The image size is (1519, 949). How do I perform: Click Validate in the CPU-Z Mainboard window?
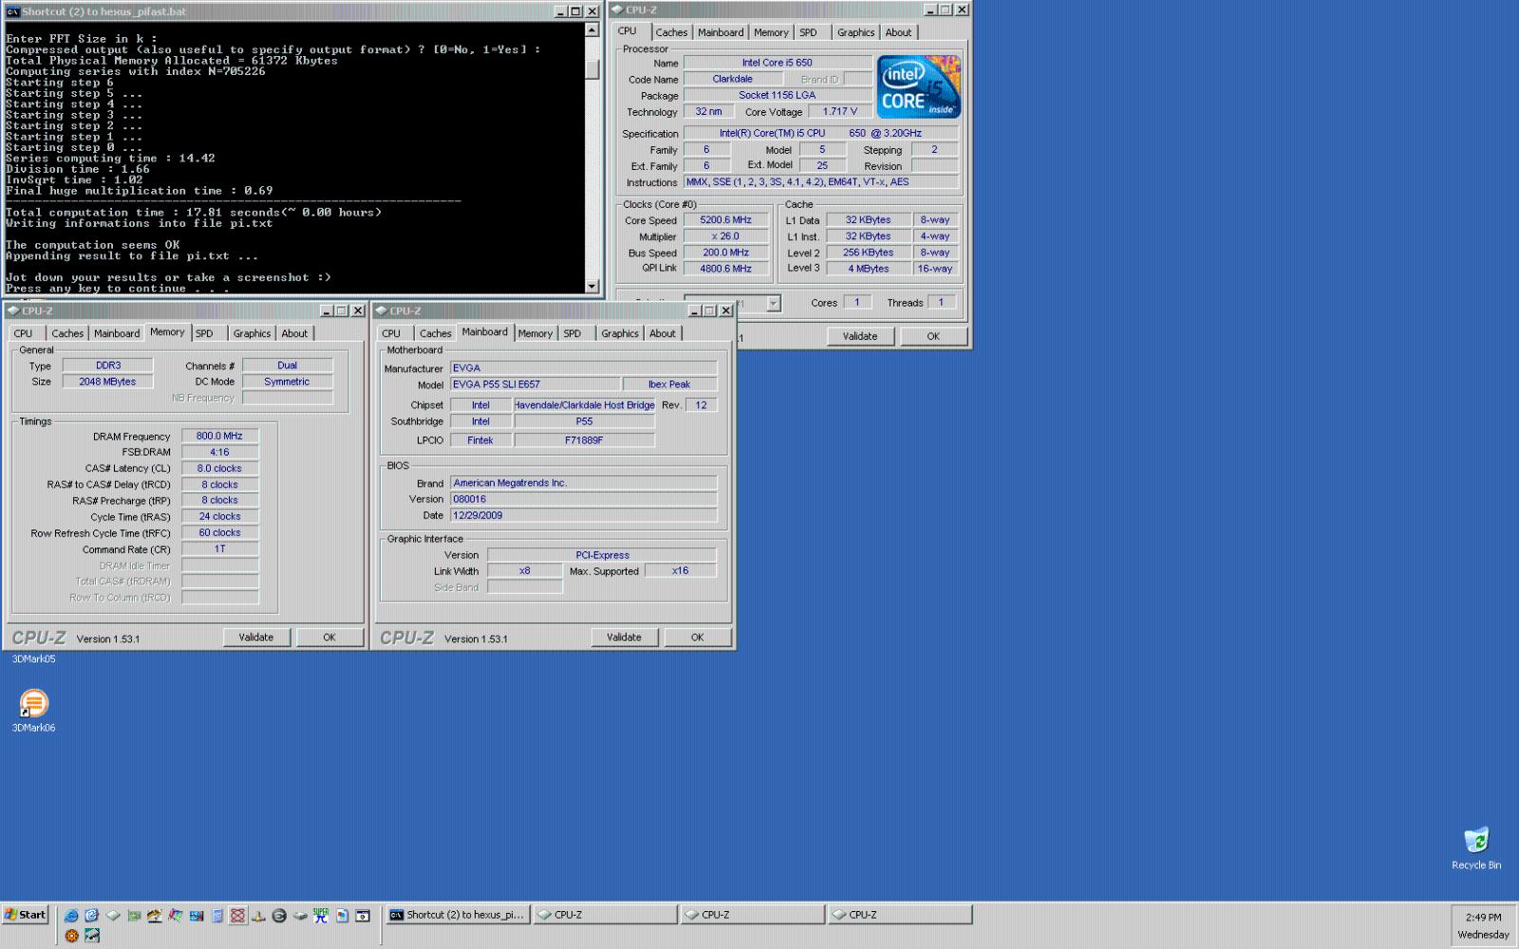(x=624, y=638)
